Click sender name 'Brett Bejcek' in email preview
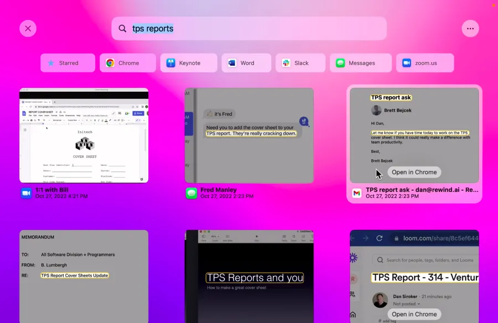Image resolution: width=498 pixels, height=323 pixels. pyautogui.click(x=398, y=110)
